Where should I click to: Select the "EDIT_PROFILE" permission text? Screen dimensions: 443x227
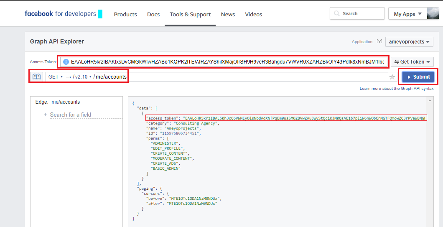(x=167, y=148)
